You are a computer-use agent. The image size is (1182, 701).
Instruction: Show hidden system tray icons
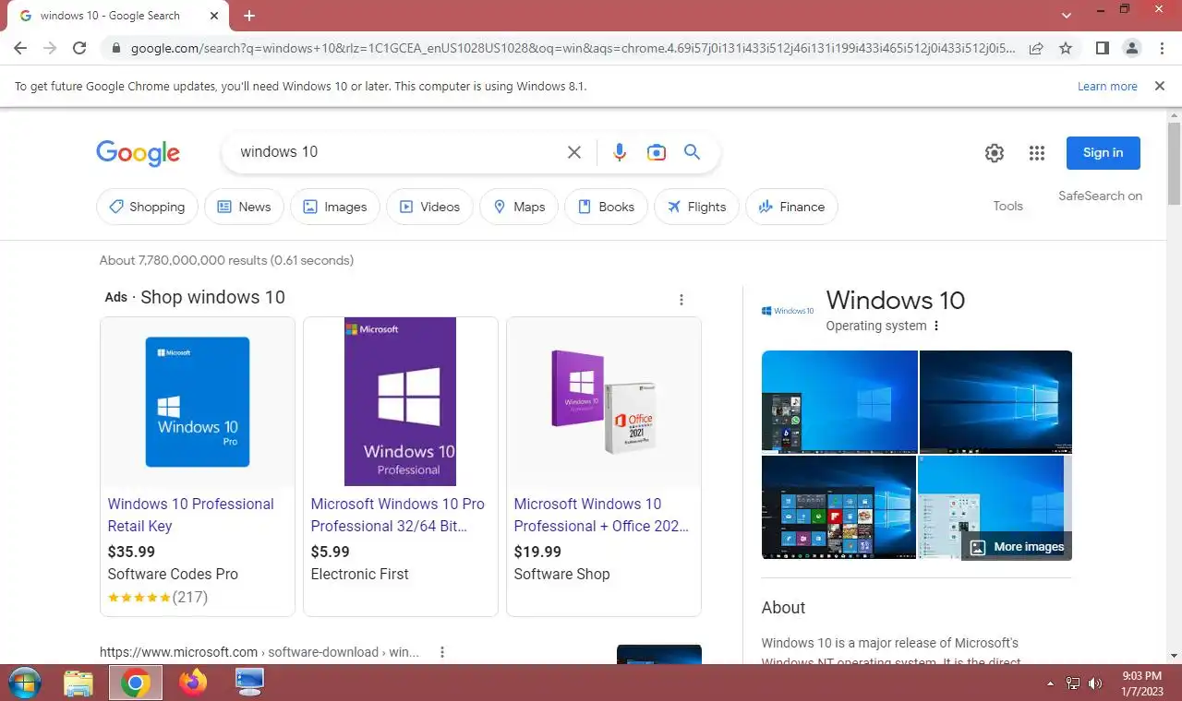pyautogui.click(x=1050, y=683)
